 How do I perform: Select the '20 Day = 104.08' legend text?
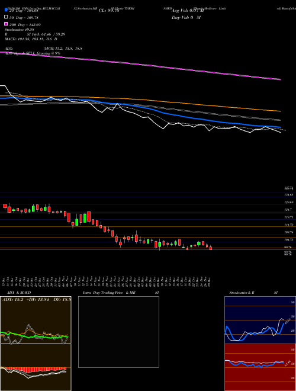[24, 11]
